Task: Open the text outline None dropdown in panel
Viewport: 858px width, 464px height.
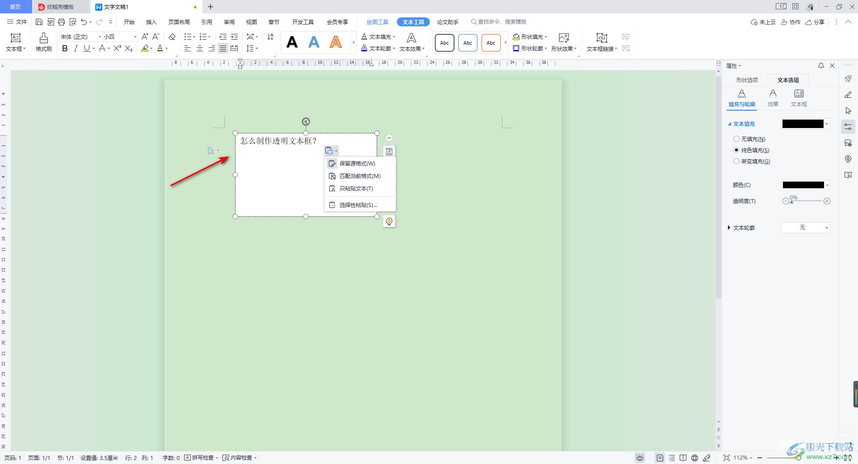Action: (806, 228)
